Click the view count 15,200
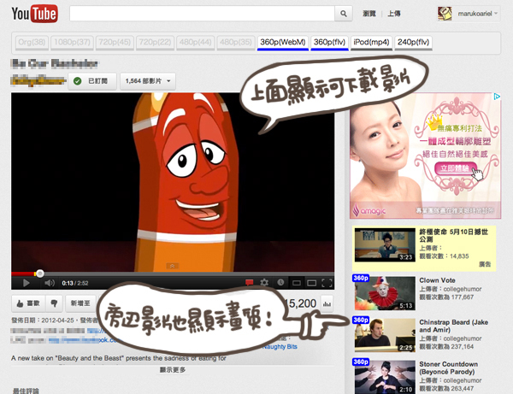Image resolution: width=513 pixels, height=394 pixels. point(301,303)
